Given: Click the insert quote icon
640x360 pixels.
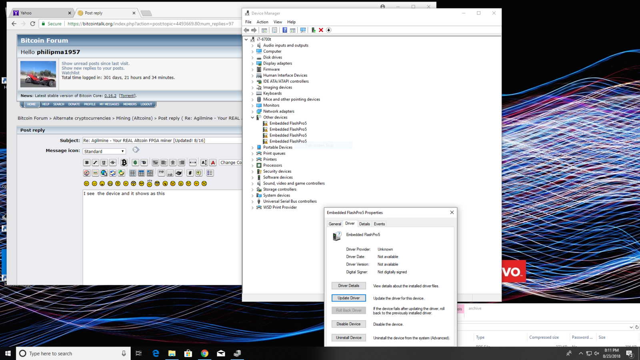Looking at the screenshot, I should [x=199, y=173].
